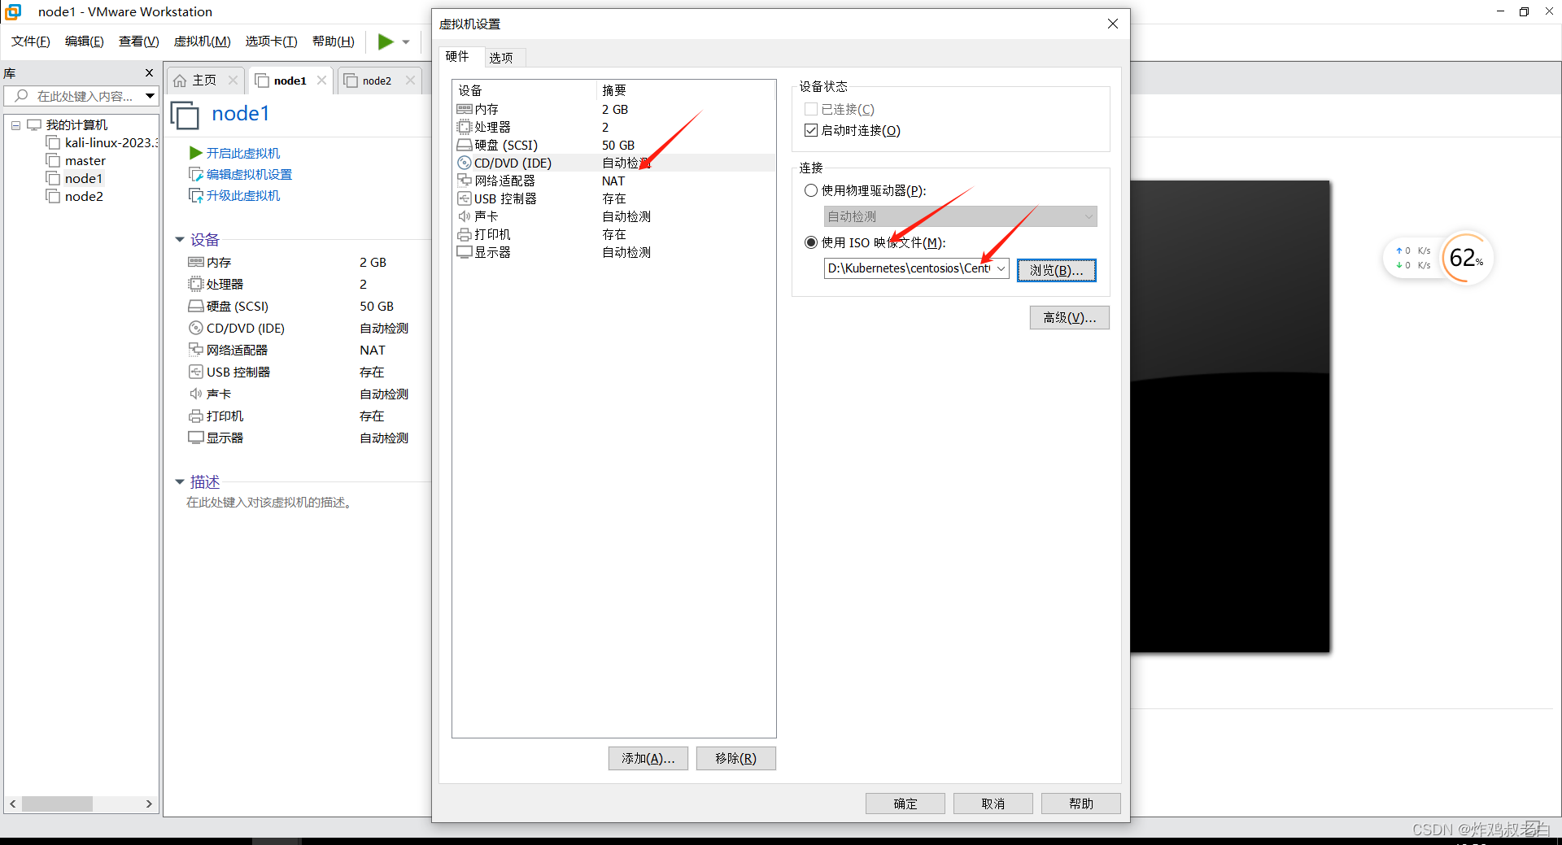Toggle 已连接 checkbox
The height and width of the screenshot is (845, 1562).
tap(810, 109)
